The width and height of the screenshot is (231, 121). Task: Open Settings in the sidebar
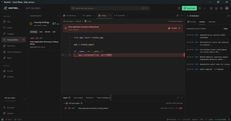[14, 113]
